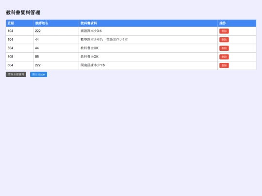This screenshot has width=262, height=196.
Task: Click 刪除 for class 304
Action: 224,48
